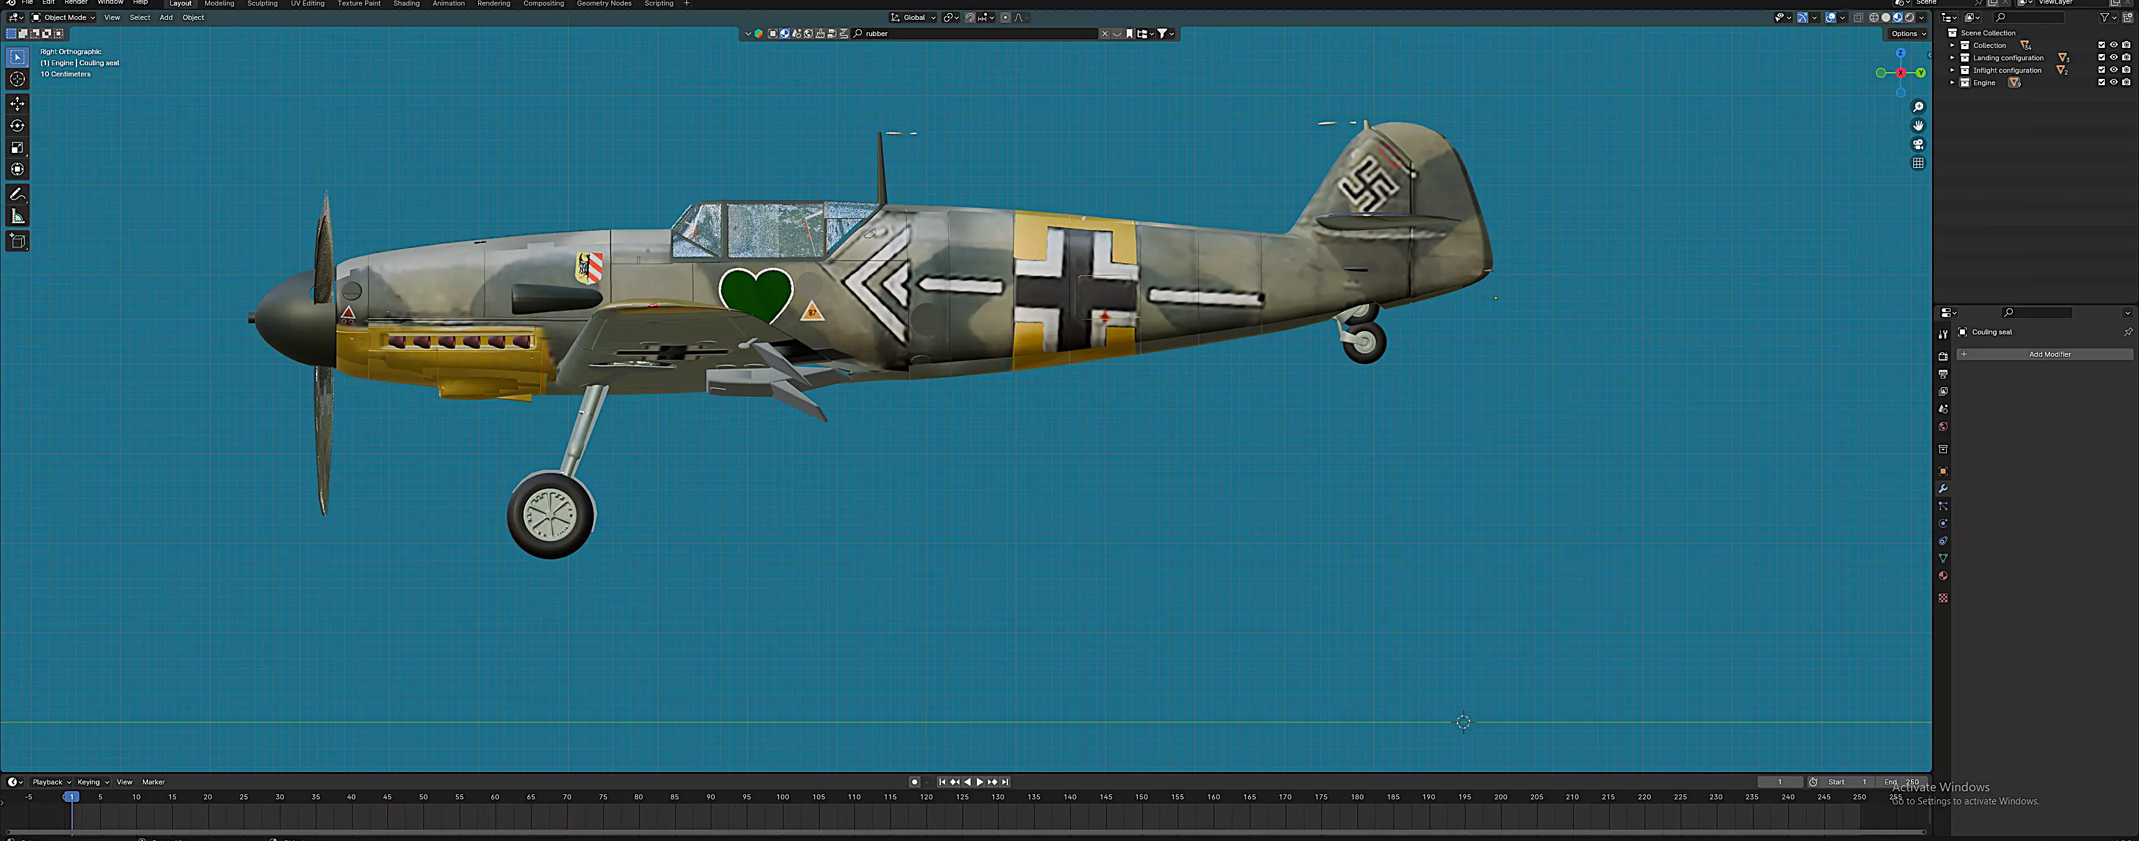2139x841 pixels.
Task: Switch to the UV Editing workspace tab
Action: 307,4
